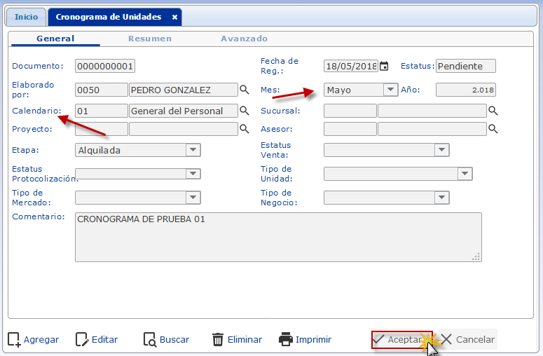543x356 pixels.
Task: Open Sucursal lookup magnifier icon
Action: 493,111
